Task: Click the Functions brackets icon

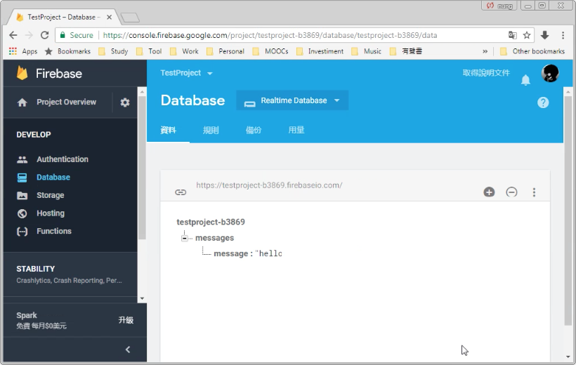Action: 22,232
